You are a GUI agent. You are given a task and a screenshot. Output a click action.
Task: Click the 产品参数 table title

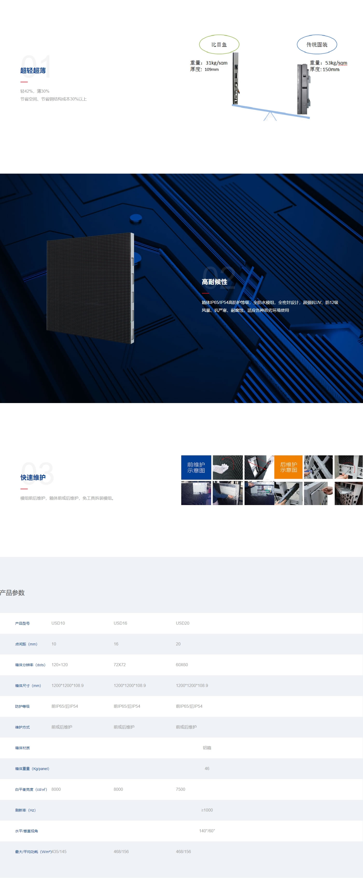13,593
